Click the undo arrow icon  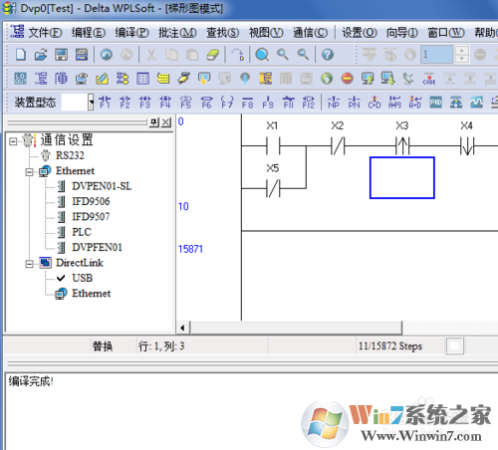[107, 55]
